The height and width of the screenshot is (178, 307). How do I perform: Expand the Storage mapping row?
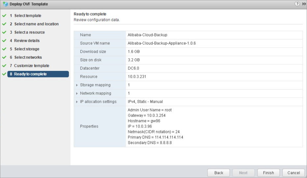pos(77,85)
